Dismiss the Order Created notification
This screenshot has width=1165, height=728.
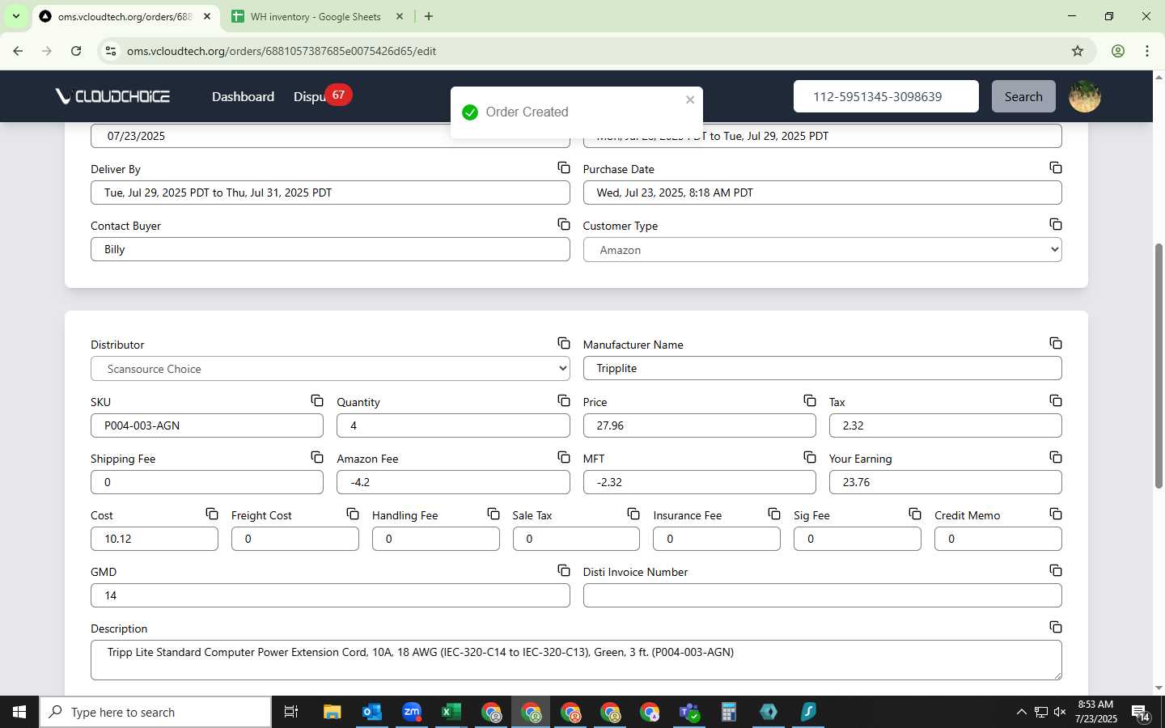[690, 99]
